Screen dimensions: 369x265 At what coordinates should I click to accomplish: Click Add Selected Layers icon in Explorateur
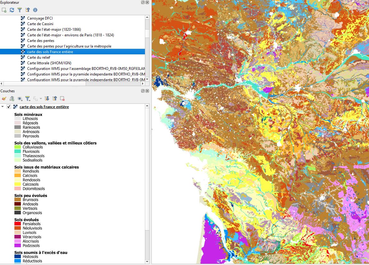(4, 10)
